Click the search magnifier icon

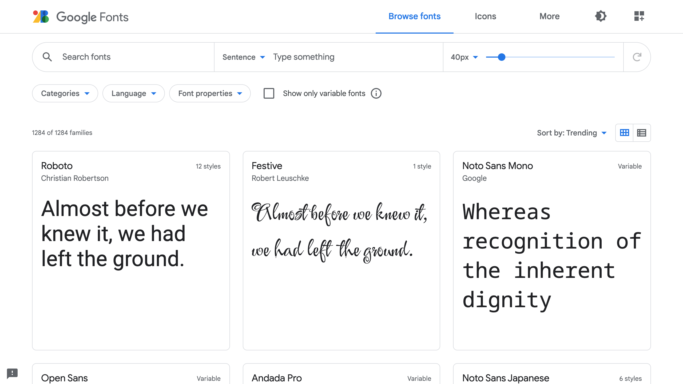(47, 57)
